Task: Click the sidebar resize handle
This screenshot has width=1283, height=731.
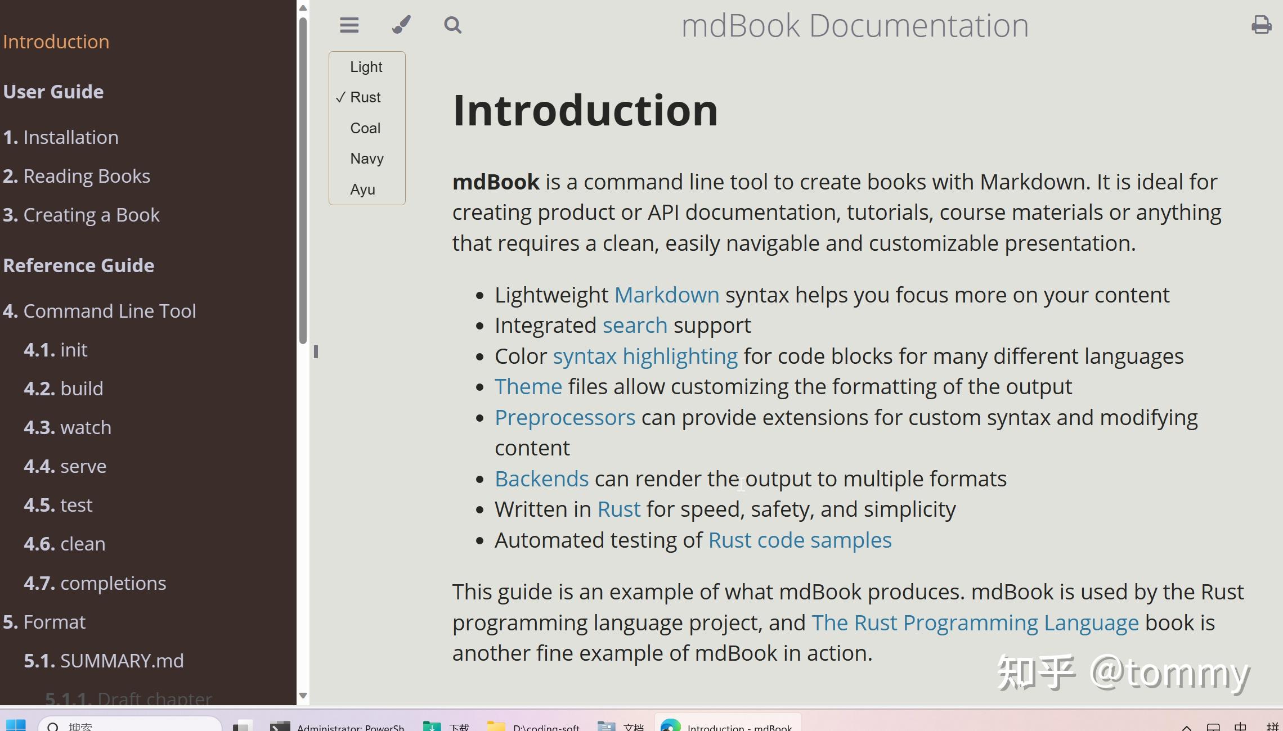Action: [316, 352]
